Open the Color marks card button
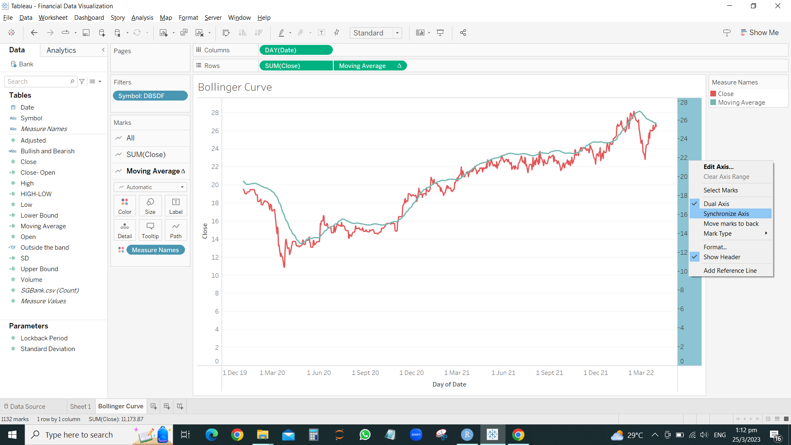Image resolution: width=791 pixels, height=445 pixels. (x=125, y=206)
